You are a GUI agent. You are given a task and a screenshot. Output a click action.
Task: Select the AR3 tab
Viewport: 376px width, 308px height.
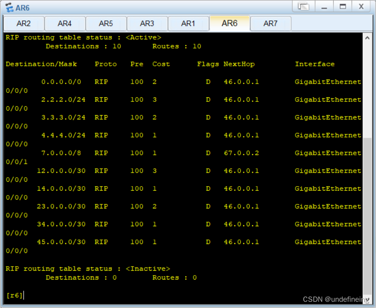(x=147, y=24)
